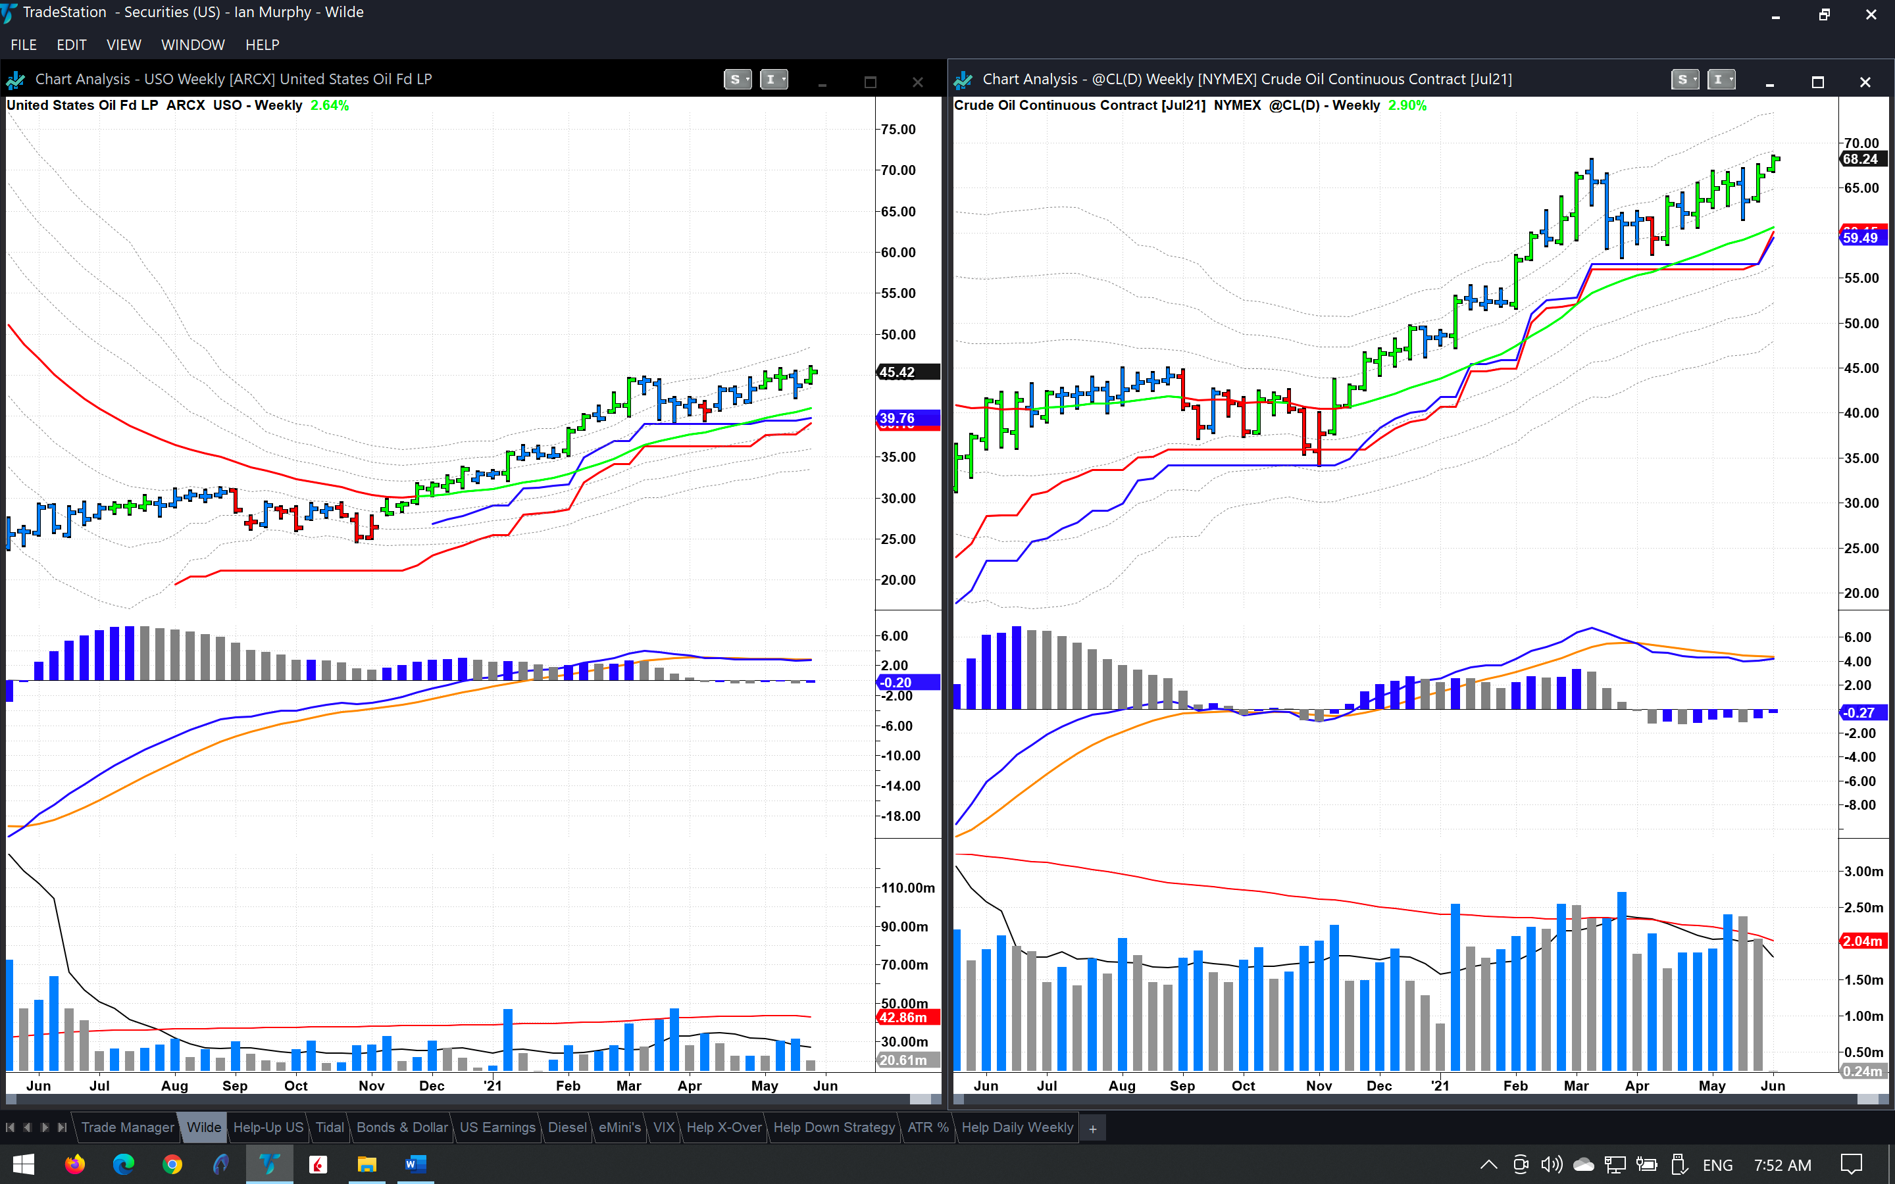Open Firefox from the Windows taskbar
The width and height of the screenshot is (1895, 1184).
click(x=74, y=1164)
